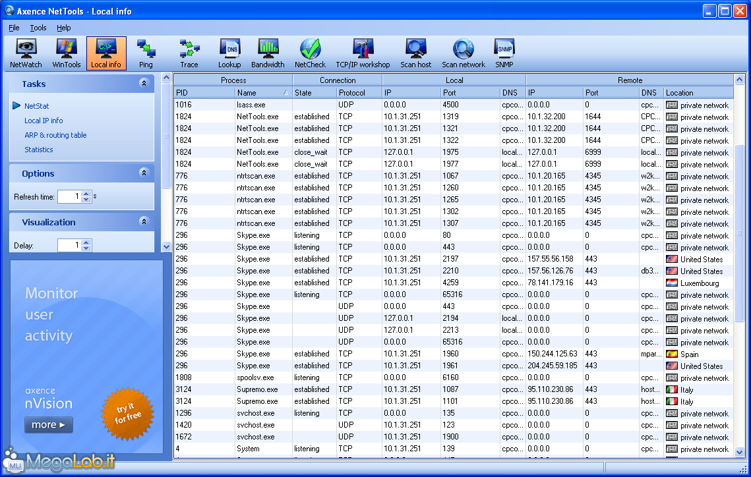Image resolution: width=751 pixels, height=477 pixels.
Task: Open the Bandwidth tool
Action: pyautogui.click(x=268, y=53)
